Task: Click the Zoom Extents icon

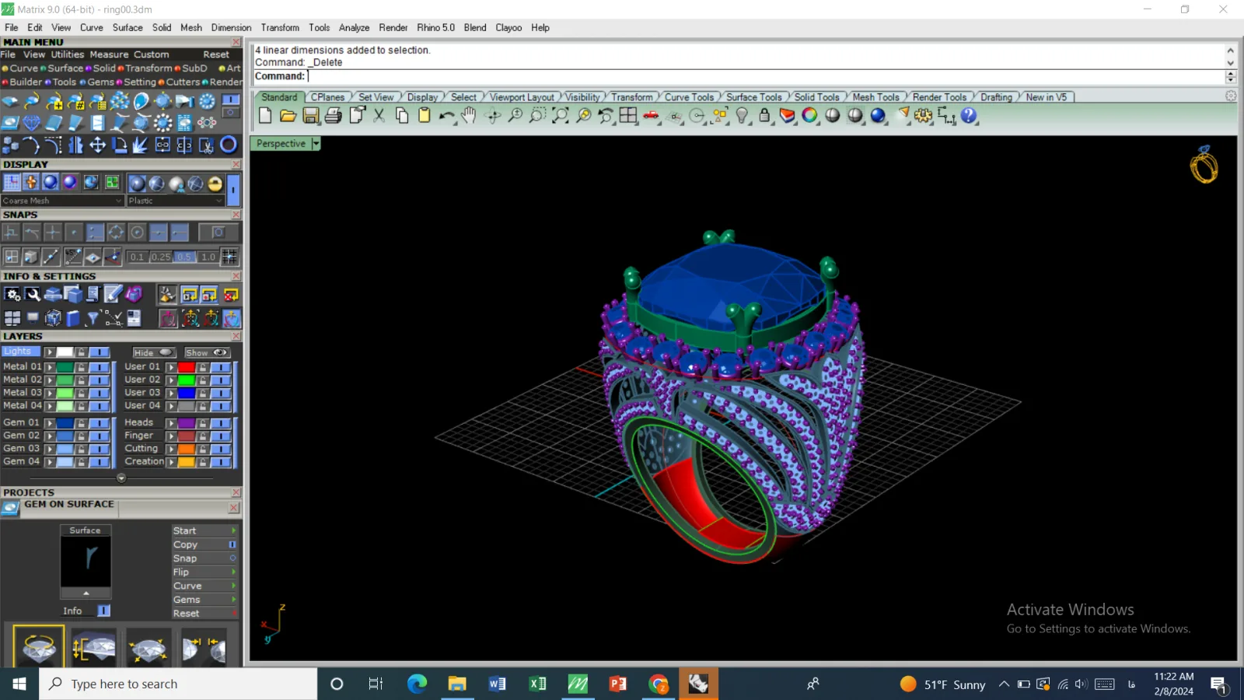Action: click(x=560, y=116)
